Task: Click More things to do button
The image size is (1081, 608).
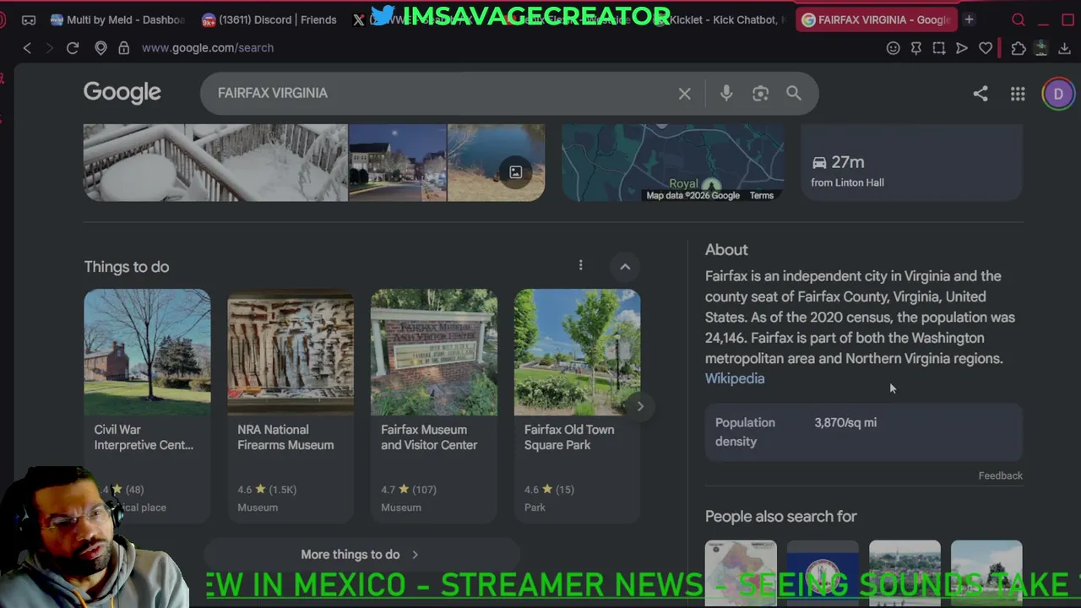Action: (361, 555)
